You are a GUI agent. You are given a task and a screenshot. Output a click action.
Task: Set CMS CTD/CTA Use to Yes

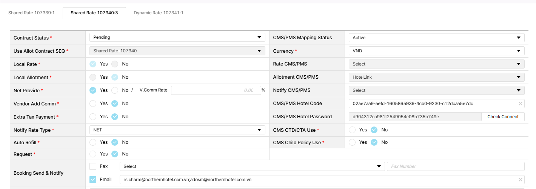(x=352, y=130)
